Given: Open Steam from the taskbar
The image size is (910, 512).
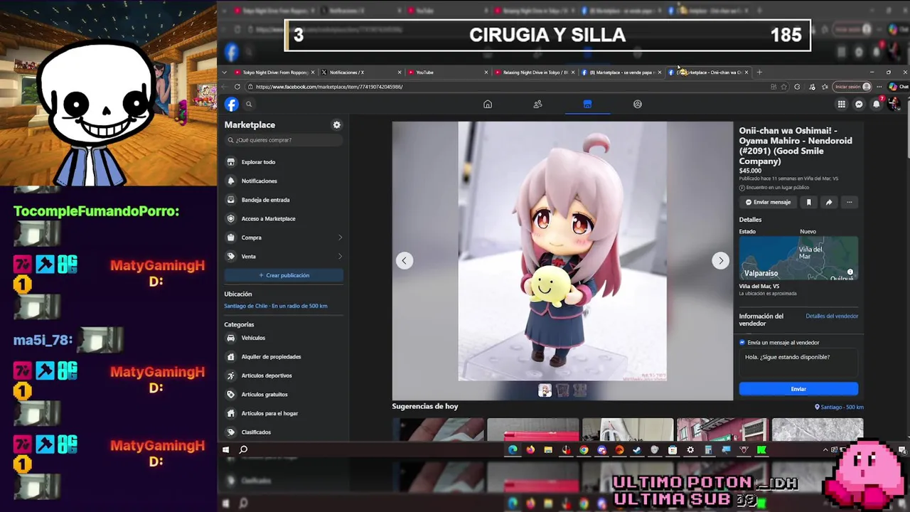Looking at the screenshot, I should tap(637, 449).
